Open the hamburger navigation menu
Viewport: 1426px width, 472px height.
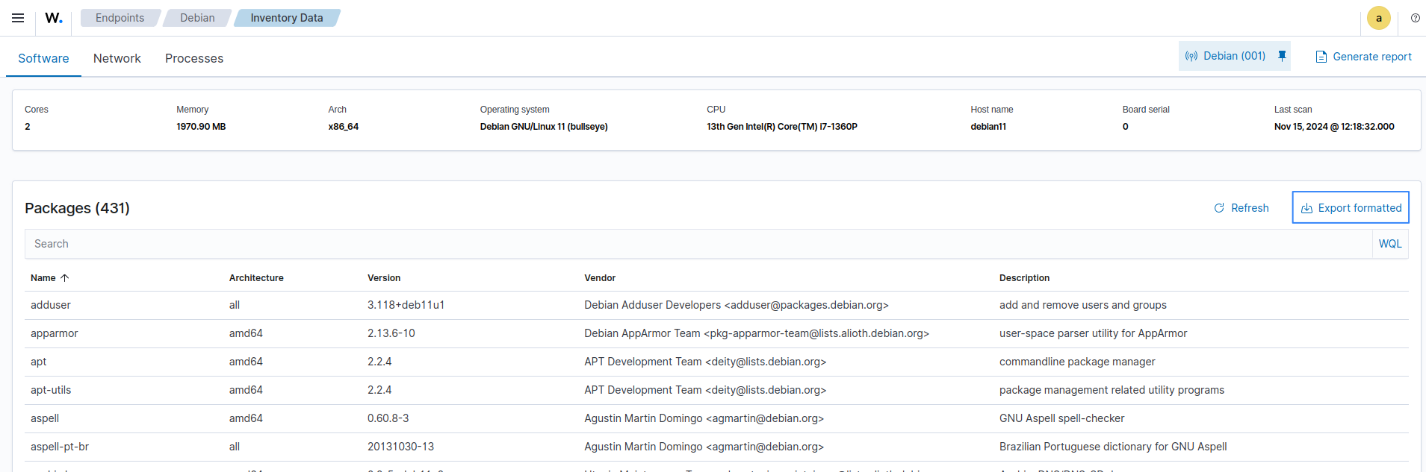click(x=18, y=18)
